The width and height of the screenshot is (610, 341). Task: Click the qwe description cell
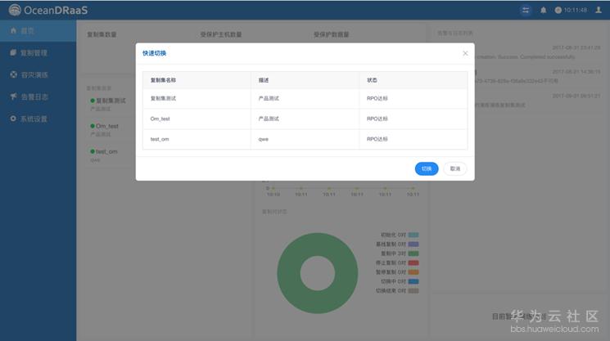pos(264,139)
